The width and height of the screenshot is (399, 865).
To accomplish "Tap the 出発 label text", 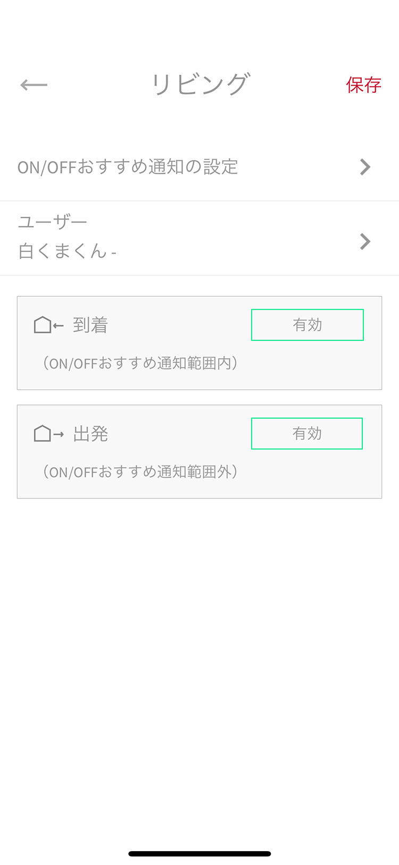I will point(90,434).
